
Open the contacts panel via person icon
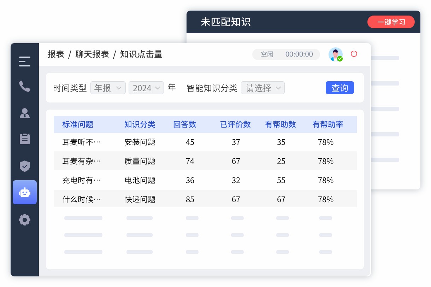[24, 113]
